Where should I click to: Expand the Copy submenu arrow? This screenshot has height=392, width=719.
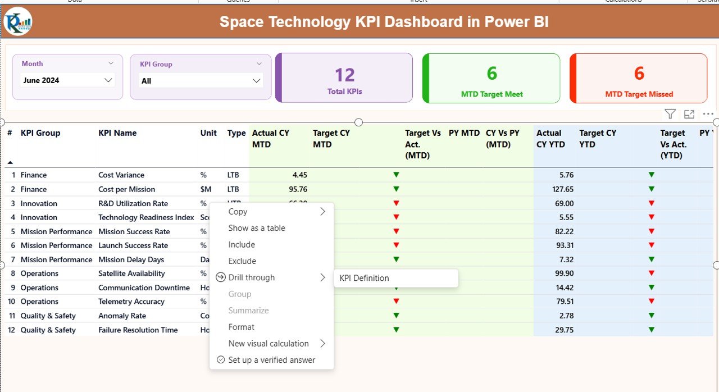[x=322, y=212]
